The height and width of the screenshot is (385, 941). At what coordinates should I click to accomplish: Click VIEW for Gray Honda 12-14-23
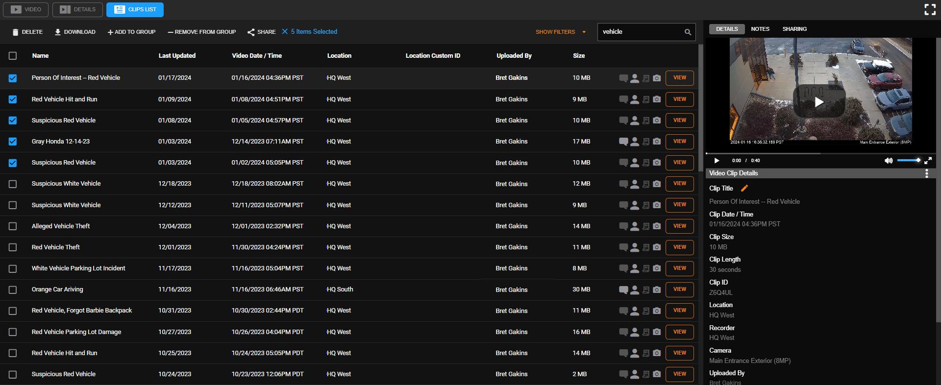[679, 142]
